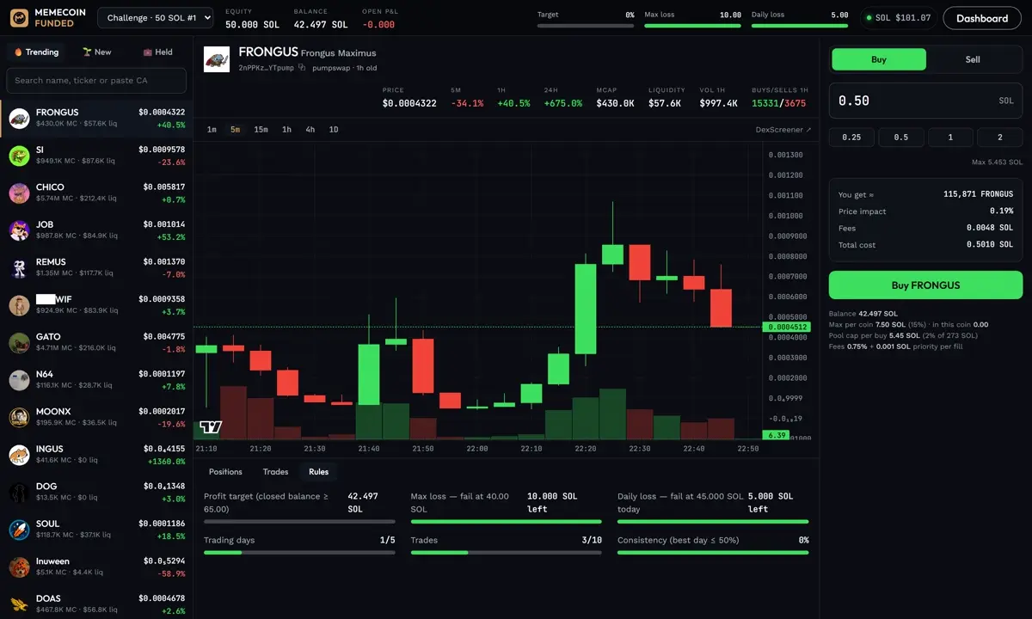Image resolution: width=1032 pixels, height=619 pixels.
Task: Select the Buy side toggle
Action: coord(879,59)
